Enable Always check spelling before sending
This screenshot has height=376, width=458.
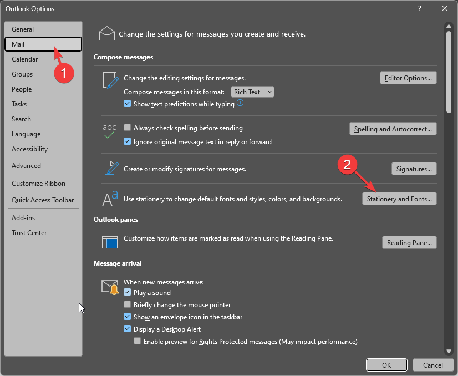click(127, 128)
